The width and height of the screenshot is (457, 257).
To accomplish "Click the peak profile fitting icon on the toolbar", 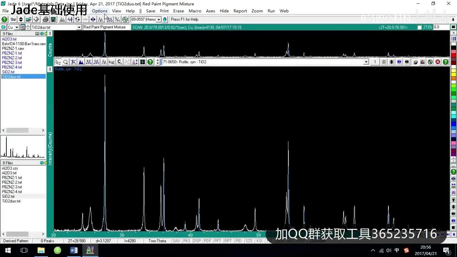I will pyautogui.click(x=101, y=19).
